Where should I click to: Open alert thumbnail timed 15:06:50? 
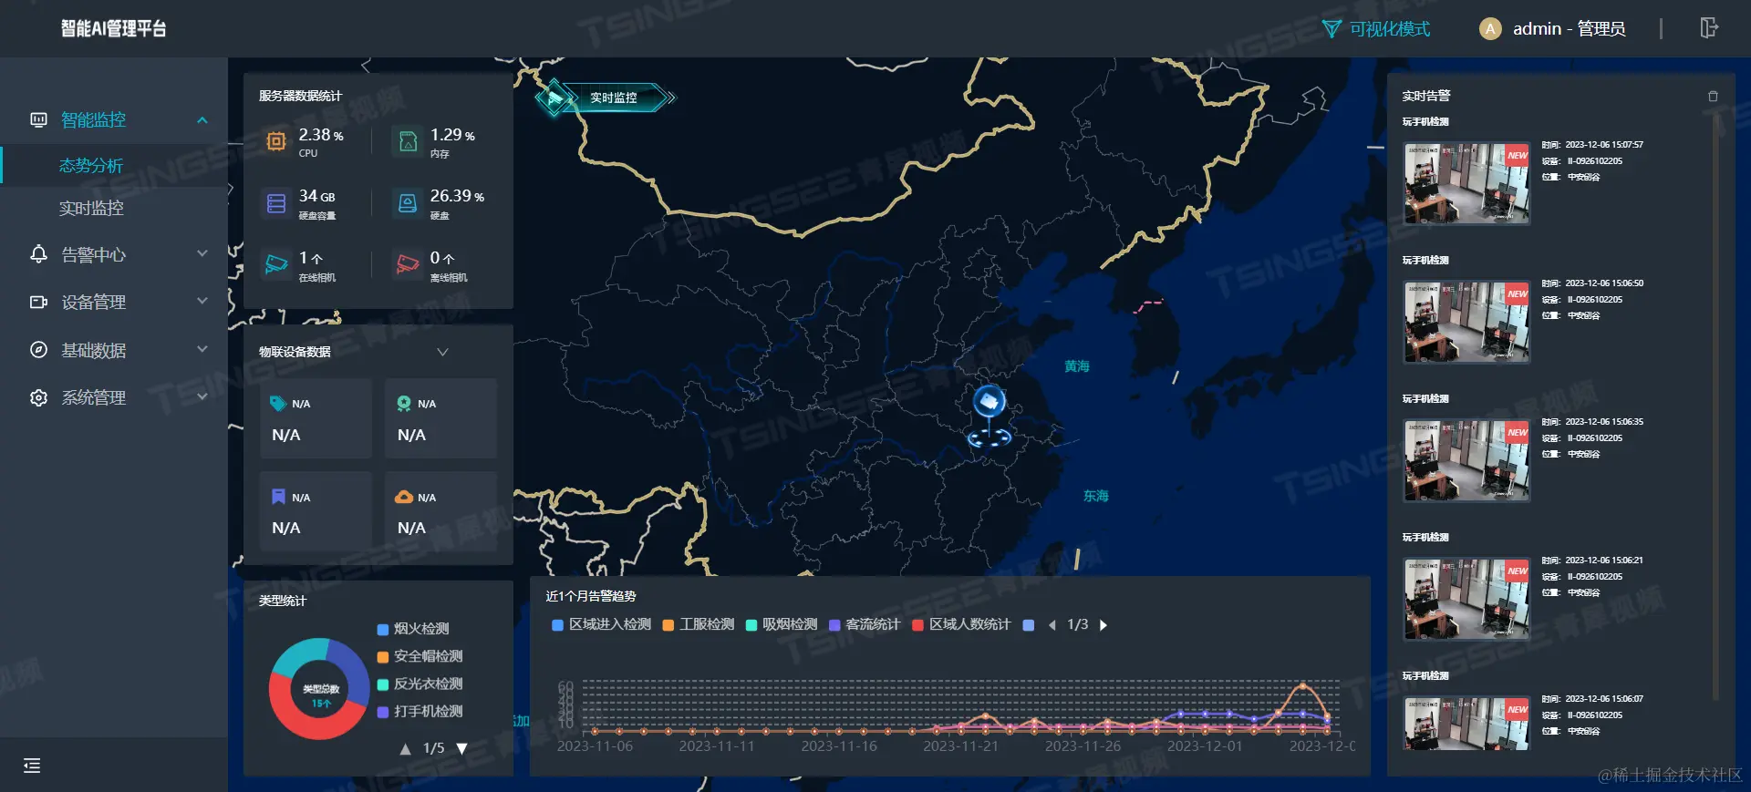click(1466, 322)
